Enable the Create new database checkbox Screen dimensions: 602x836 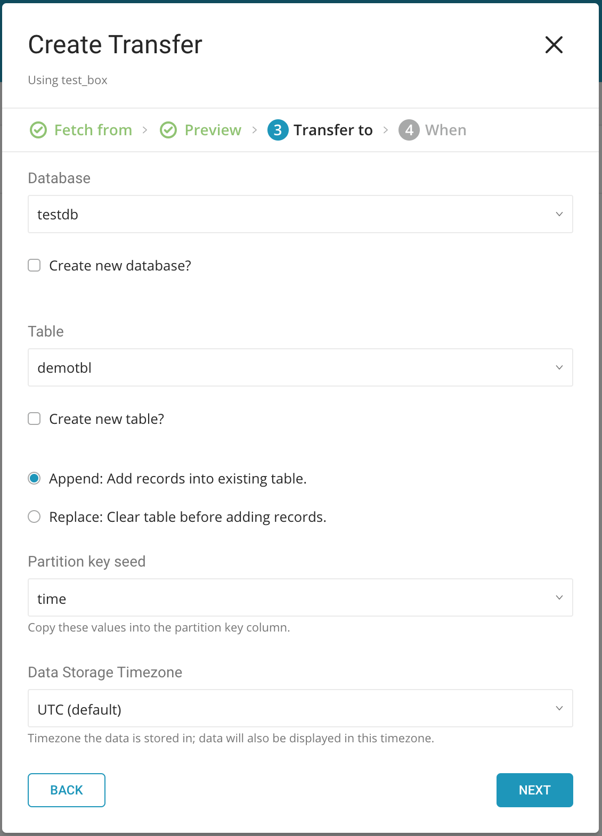coord(34,265)
